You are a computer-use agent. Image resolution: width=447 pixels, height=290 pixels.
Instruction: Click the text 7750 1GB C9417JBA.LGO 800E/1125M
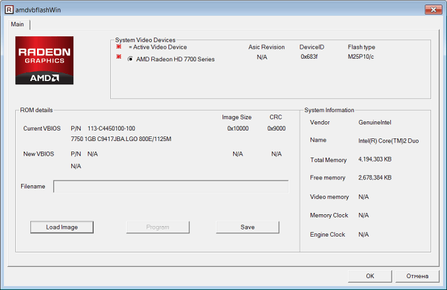(121, 139)
